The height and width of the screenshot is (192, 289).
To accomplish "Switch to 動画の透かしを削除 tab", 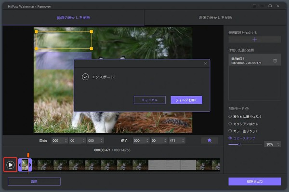I will [x=73, y=17].
